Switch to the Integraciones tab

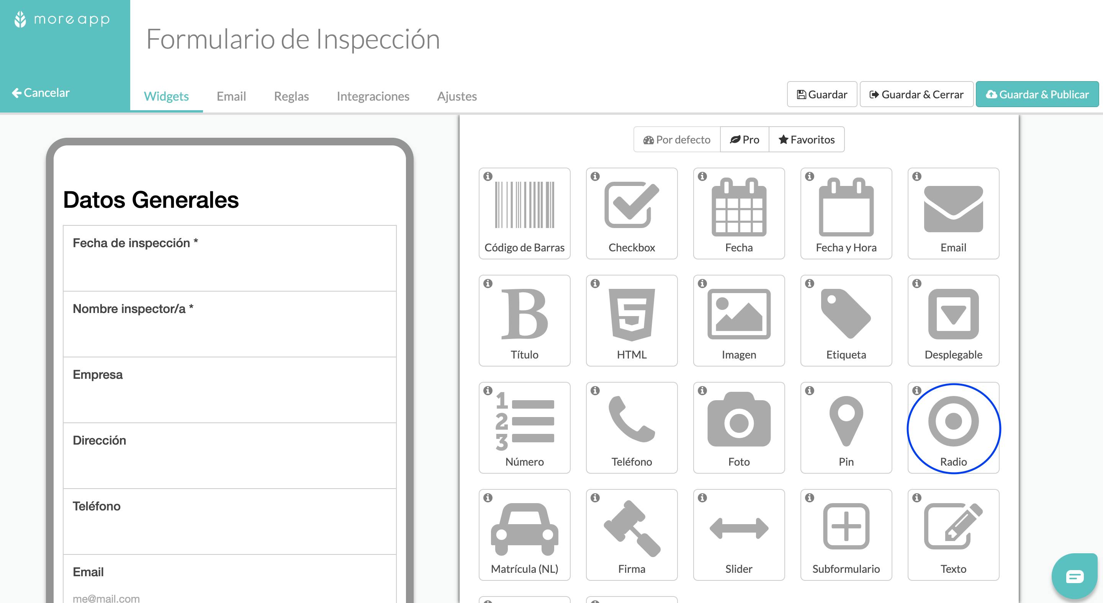(373, 96)
